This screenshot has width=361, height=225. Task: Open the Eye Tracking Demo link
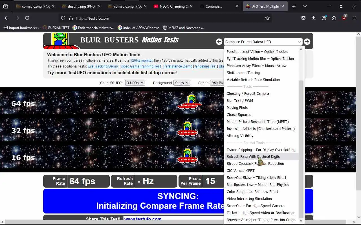(103, 66)
